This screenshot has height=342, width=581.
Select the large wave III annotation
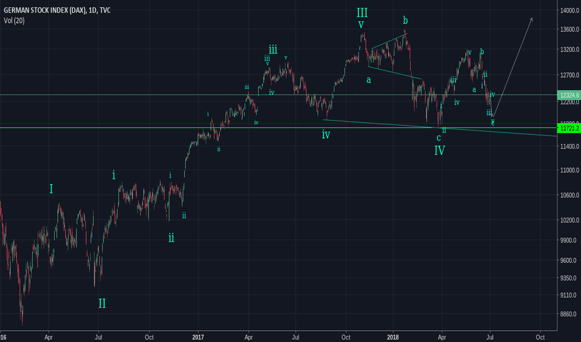362,13
